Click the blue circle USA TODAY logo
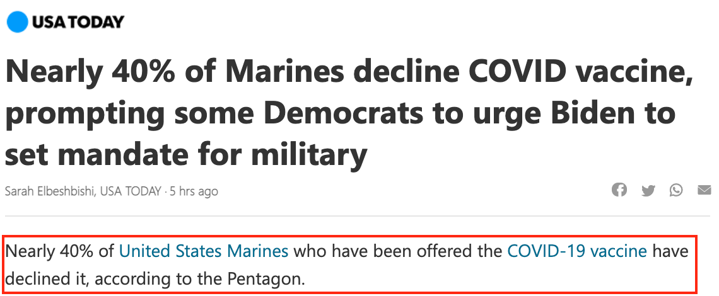This screenshot has width=719, height=296. coord(17,22)
